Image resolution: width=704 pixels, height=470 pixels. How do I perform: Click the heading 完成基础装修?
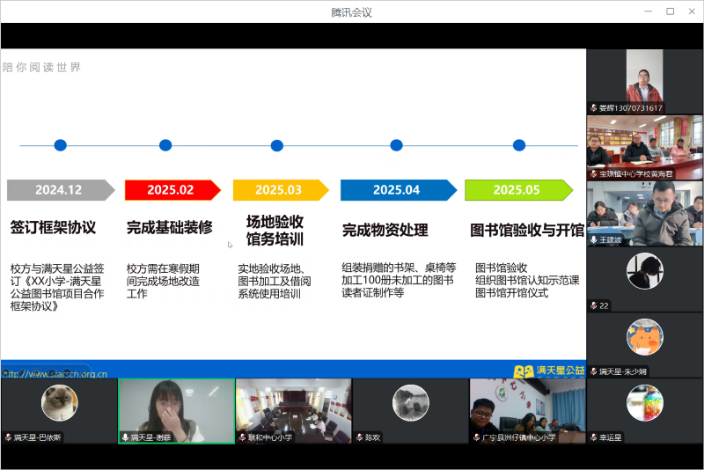click(x=169, y=228)
